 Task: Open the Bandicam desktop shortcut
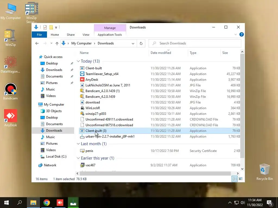[x=10, y=91]
